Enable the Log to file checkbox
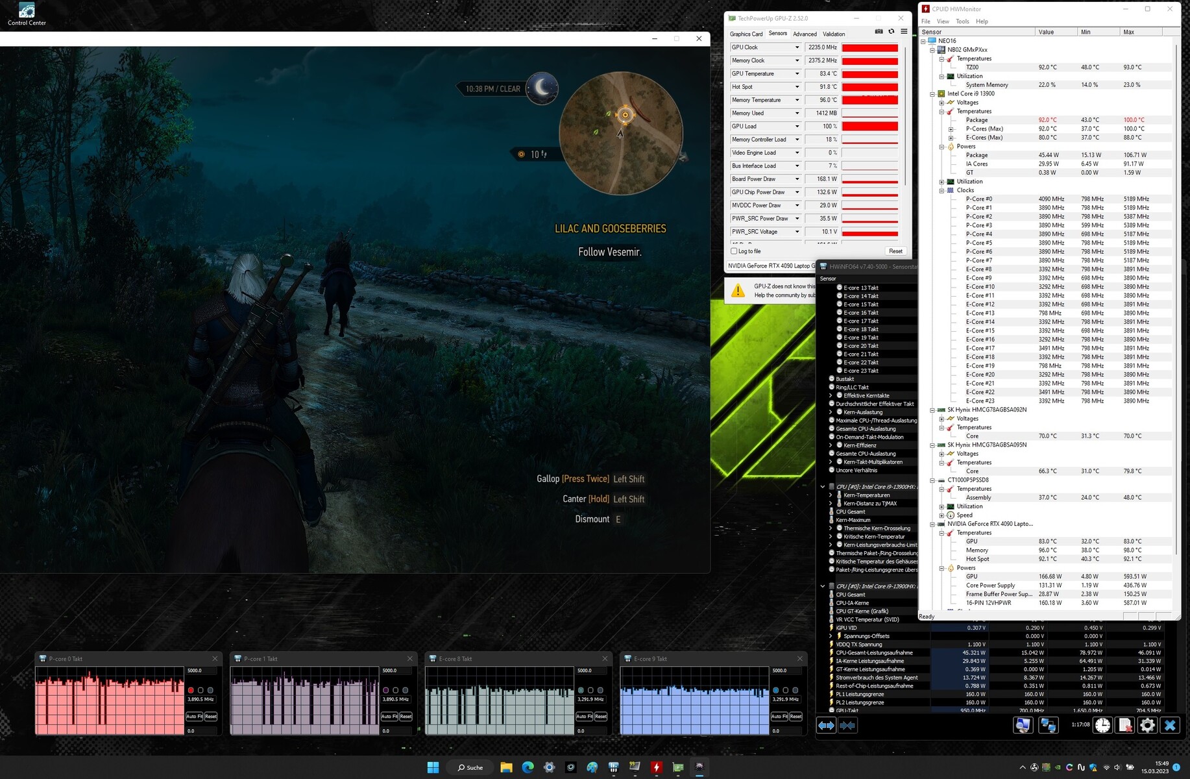1190x779 pixels. (734, 251)
